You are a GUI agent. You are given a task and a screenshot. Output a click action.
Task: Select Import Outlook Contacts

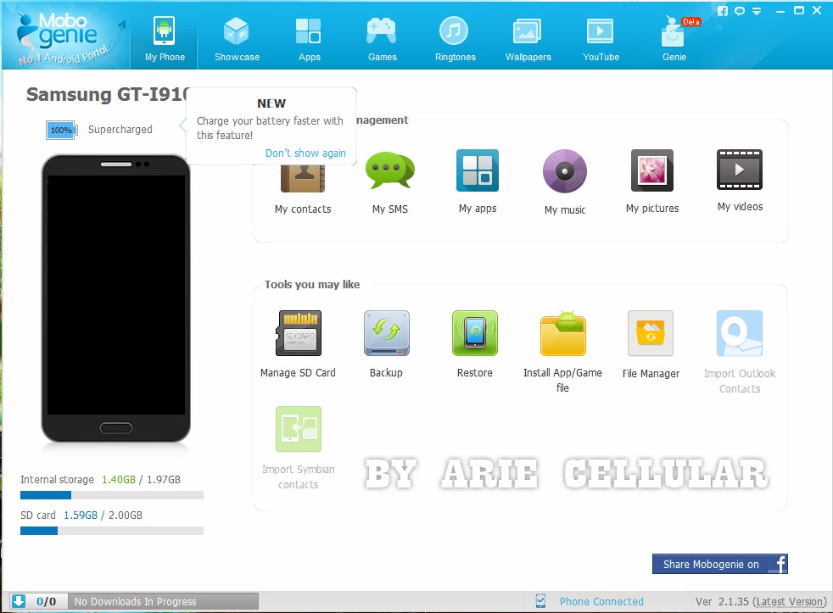pos(740,352)
